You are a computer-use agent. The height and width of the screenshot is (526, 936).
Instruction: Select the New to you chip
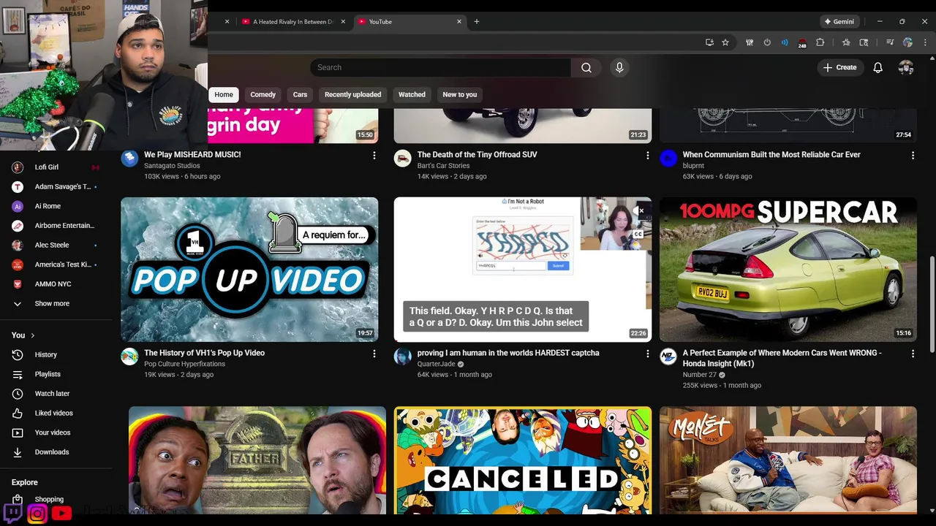pos(459,94)
